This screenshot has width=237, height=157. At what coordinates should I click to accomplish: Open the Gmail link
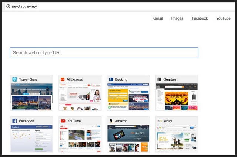(158, 18)
